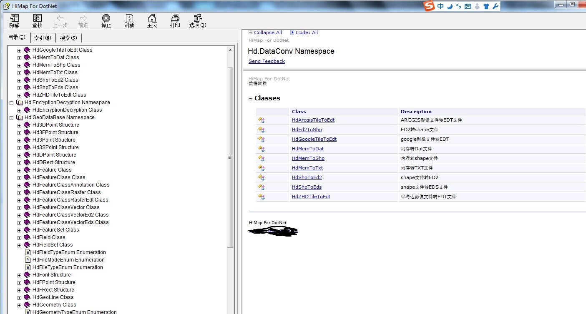Toggle the Sogou Chinese input mode icon

click(x=440, y=6)
